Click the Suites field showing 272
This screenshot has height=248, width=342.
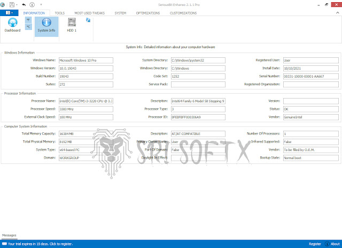point(86,85)
